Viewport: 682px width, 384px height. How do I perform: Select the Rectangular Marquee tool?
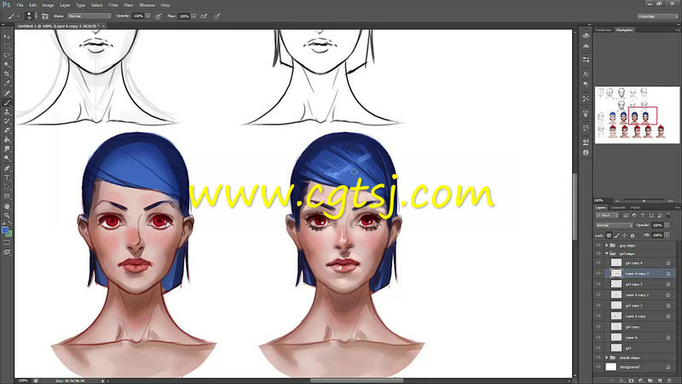[x=7, y=46]
